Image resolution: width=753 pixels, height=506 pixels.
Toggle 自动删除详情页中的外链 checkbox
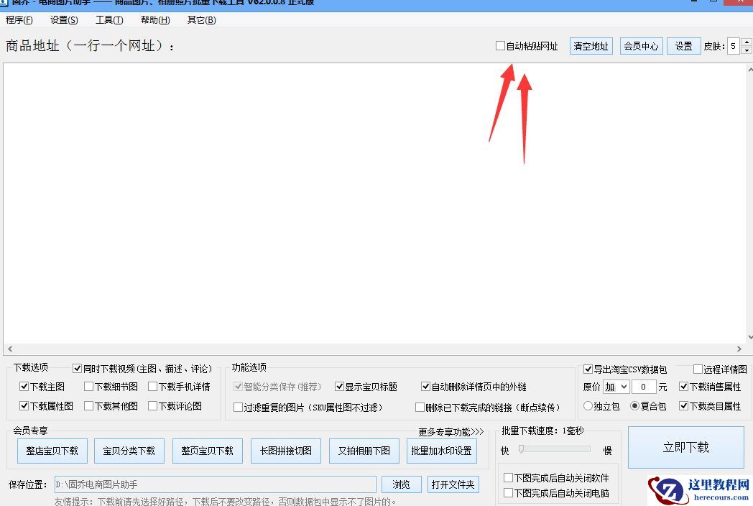point(425,387)
